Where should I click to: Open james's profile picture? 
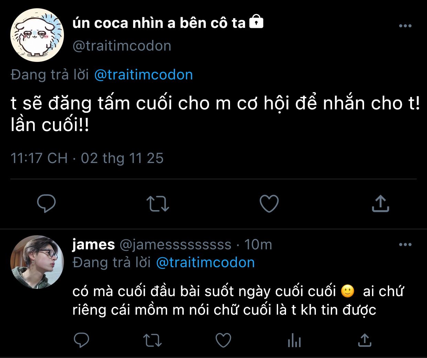[x=37, y=262]
